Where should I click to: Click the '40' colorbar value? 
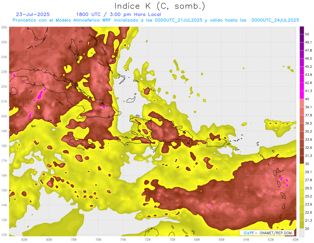tap(307, 99)
